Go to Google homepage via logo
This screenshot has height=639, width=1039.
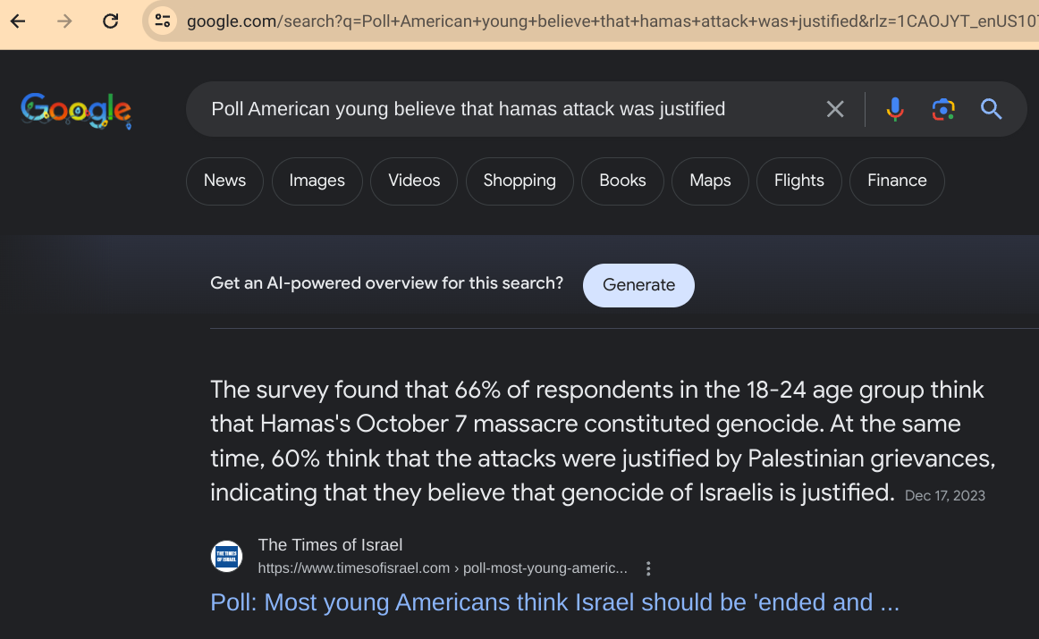click(x=76, y=110)
